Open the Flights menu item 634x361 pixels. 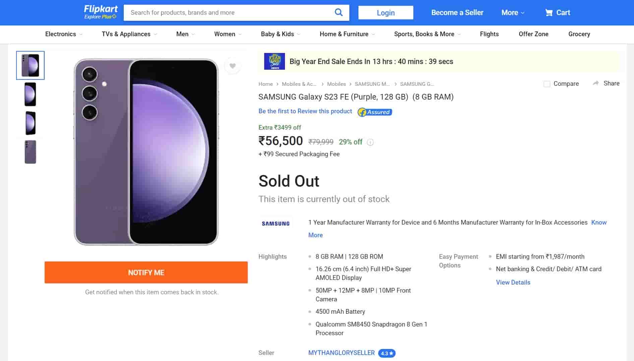pyautogui.click(x=489, y=34)
